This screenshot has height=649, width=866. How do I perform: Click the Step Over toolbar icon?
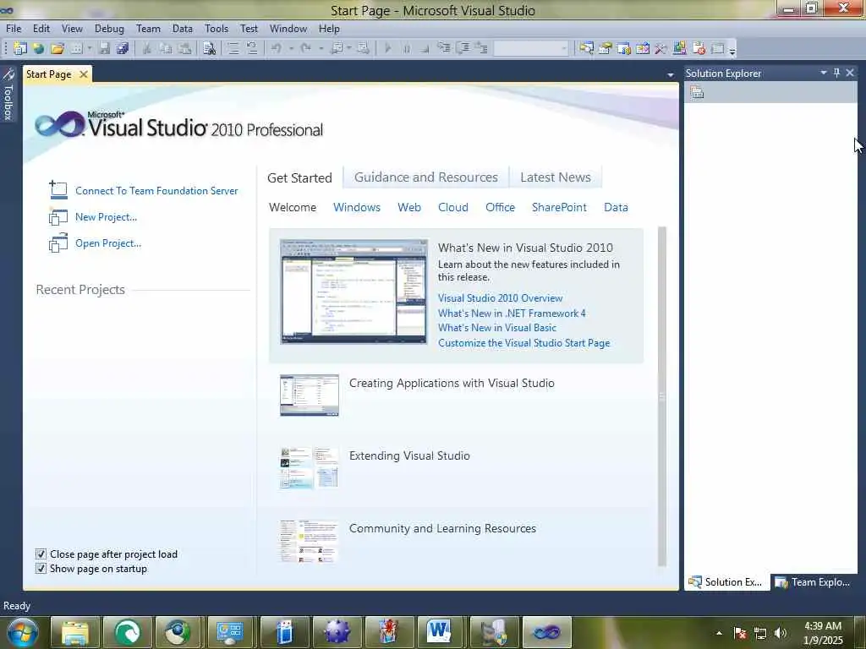coord(463,48)
